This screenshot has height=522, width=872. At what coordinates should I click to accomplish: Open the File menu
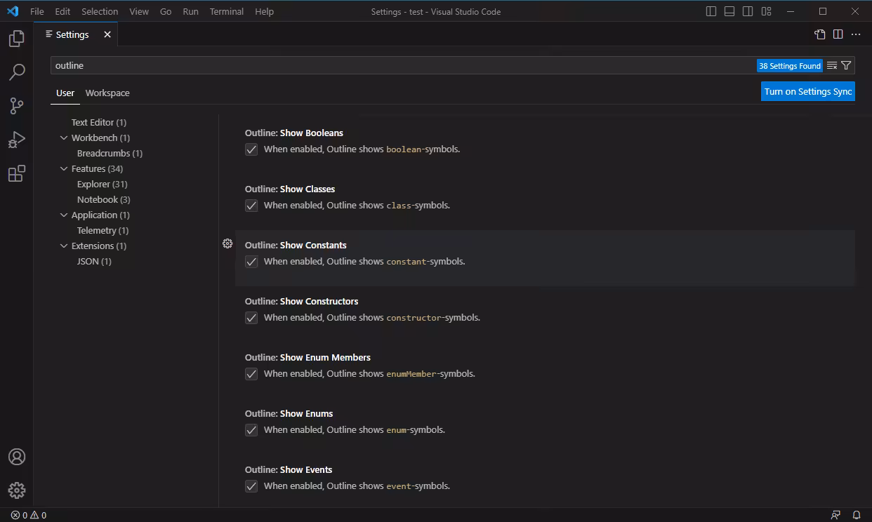(37, 11)
